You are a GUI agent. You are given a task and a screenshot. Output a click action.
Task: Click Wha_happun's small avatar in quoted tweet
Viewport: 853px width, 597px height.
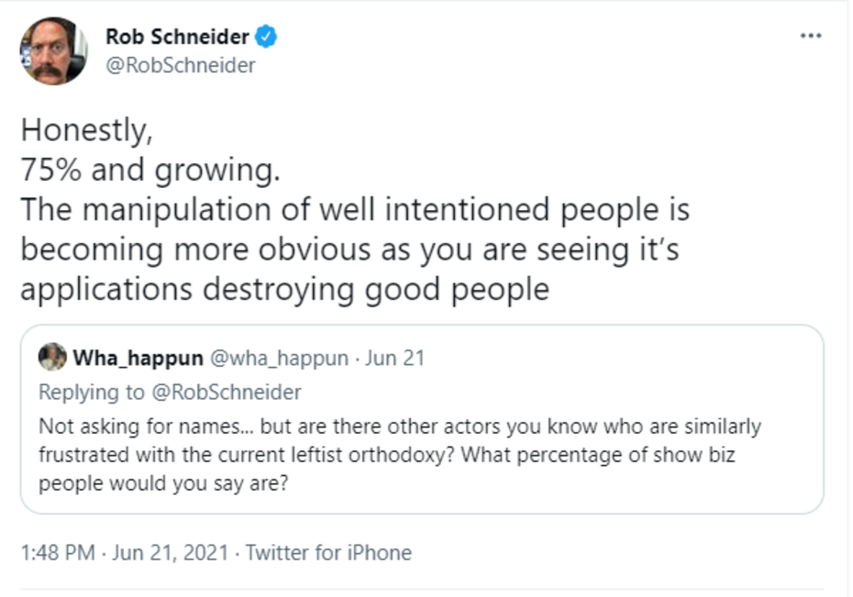(x=52, y=358)
